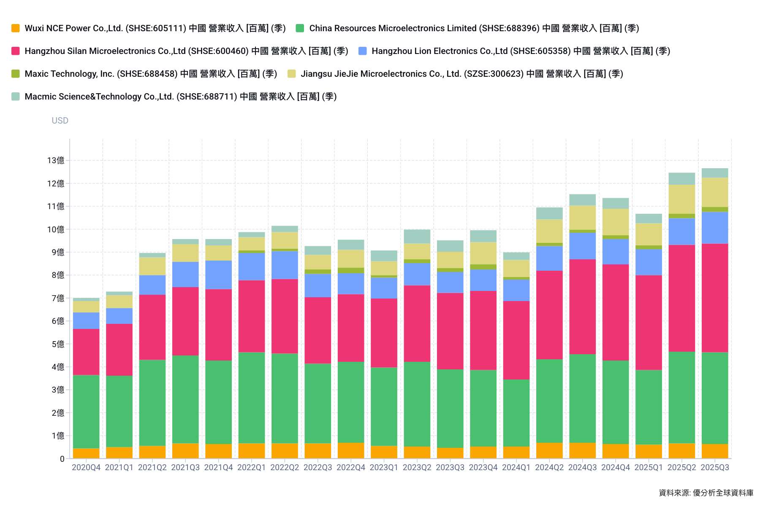Click the green China Resources Microelectronics legend swatch
Viewport: 760px width, 506px height.
click(x=300, y=28)
